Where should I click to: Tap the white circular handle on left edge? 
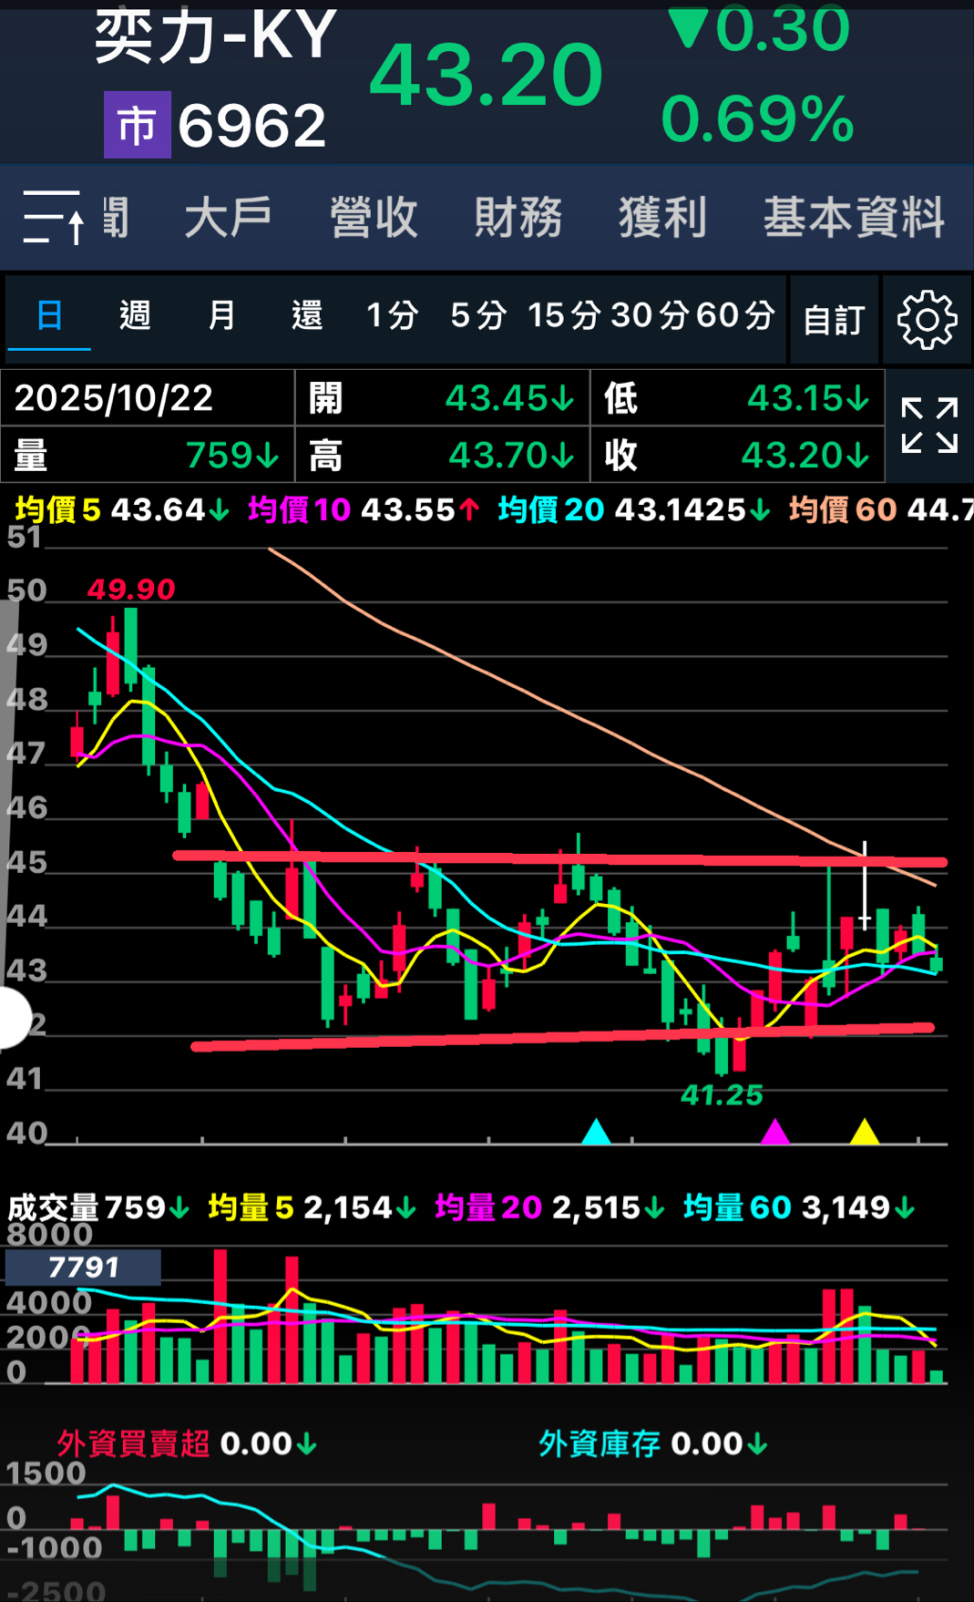pyautogui.click(x=13, y=1017)
